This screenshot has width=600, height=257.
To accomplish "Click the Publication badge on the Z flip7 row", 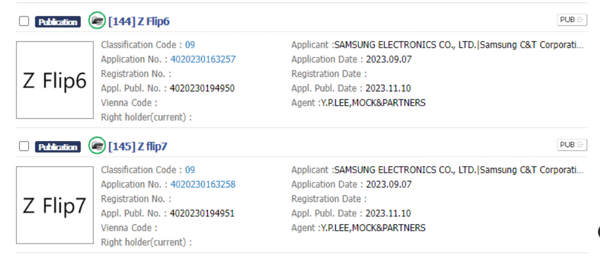I will pyautogui.click(x=58, y=147).
